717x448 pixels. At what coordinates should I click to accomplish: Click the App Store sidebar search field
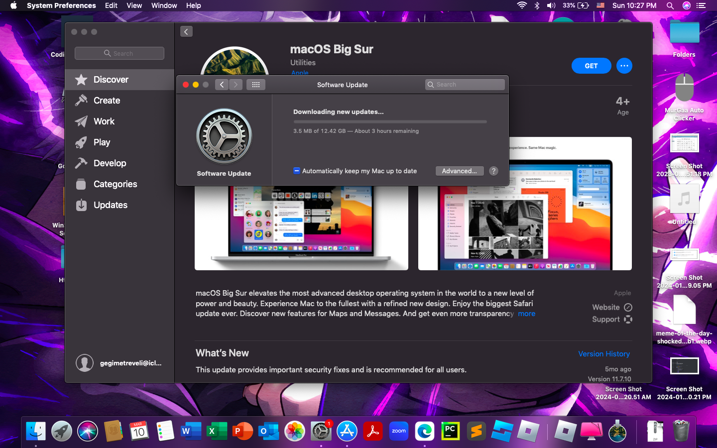click(119, 53)
